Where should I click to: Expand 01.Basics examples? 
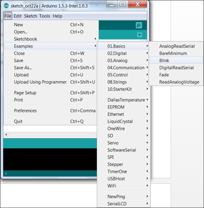pos(123,46)
